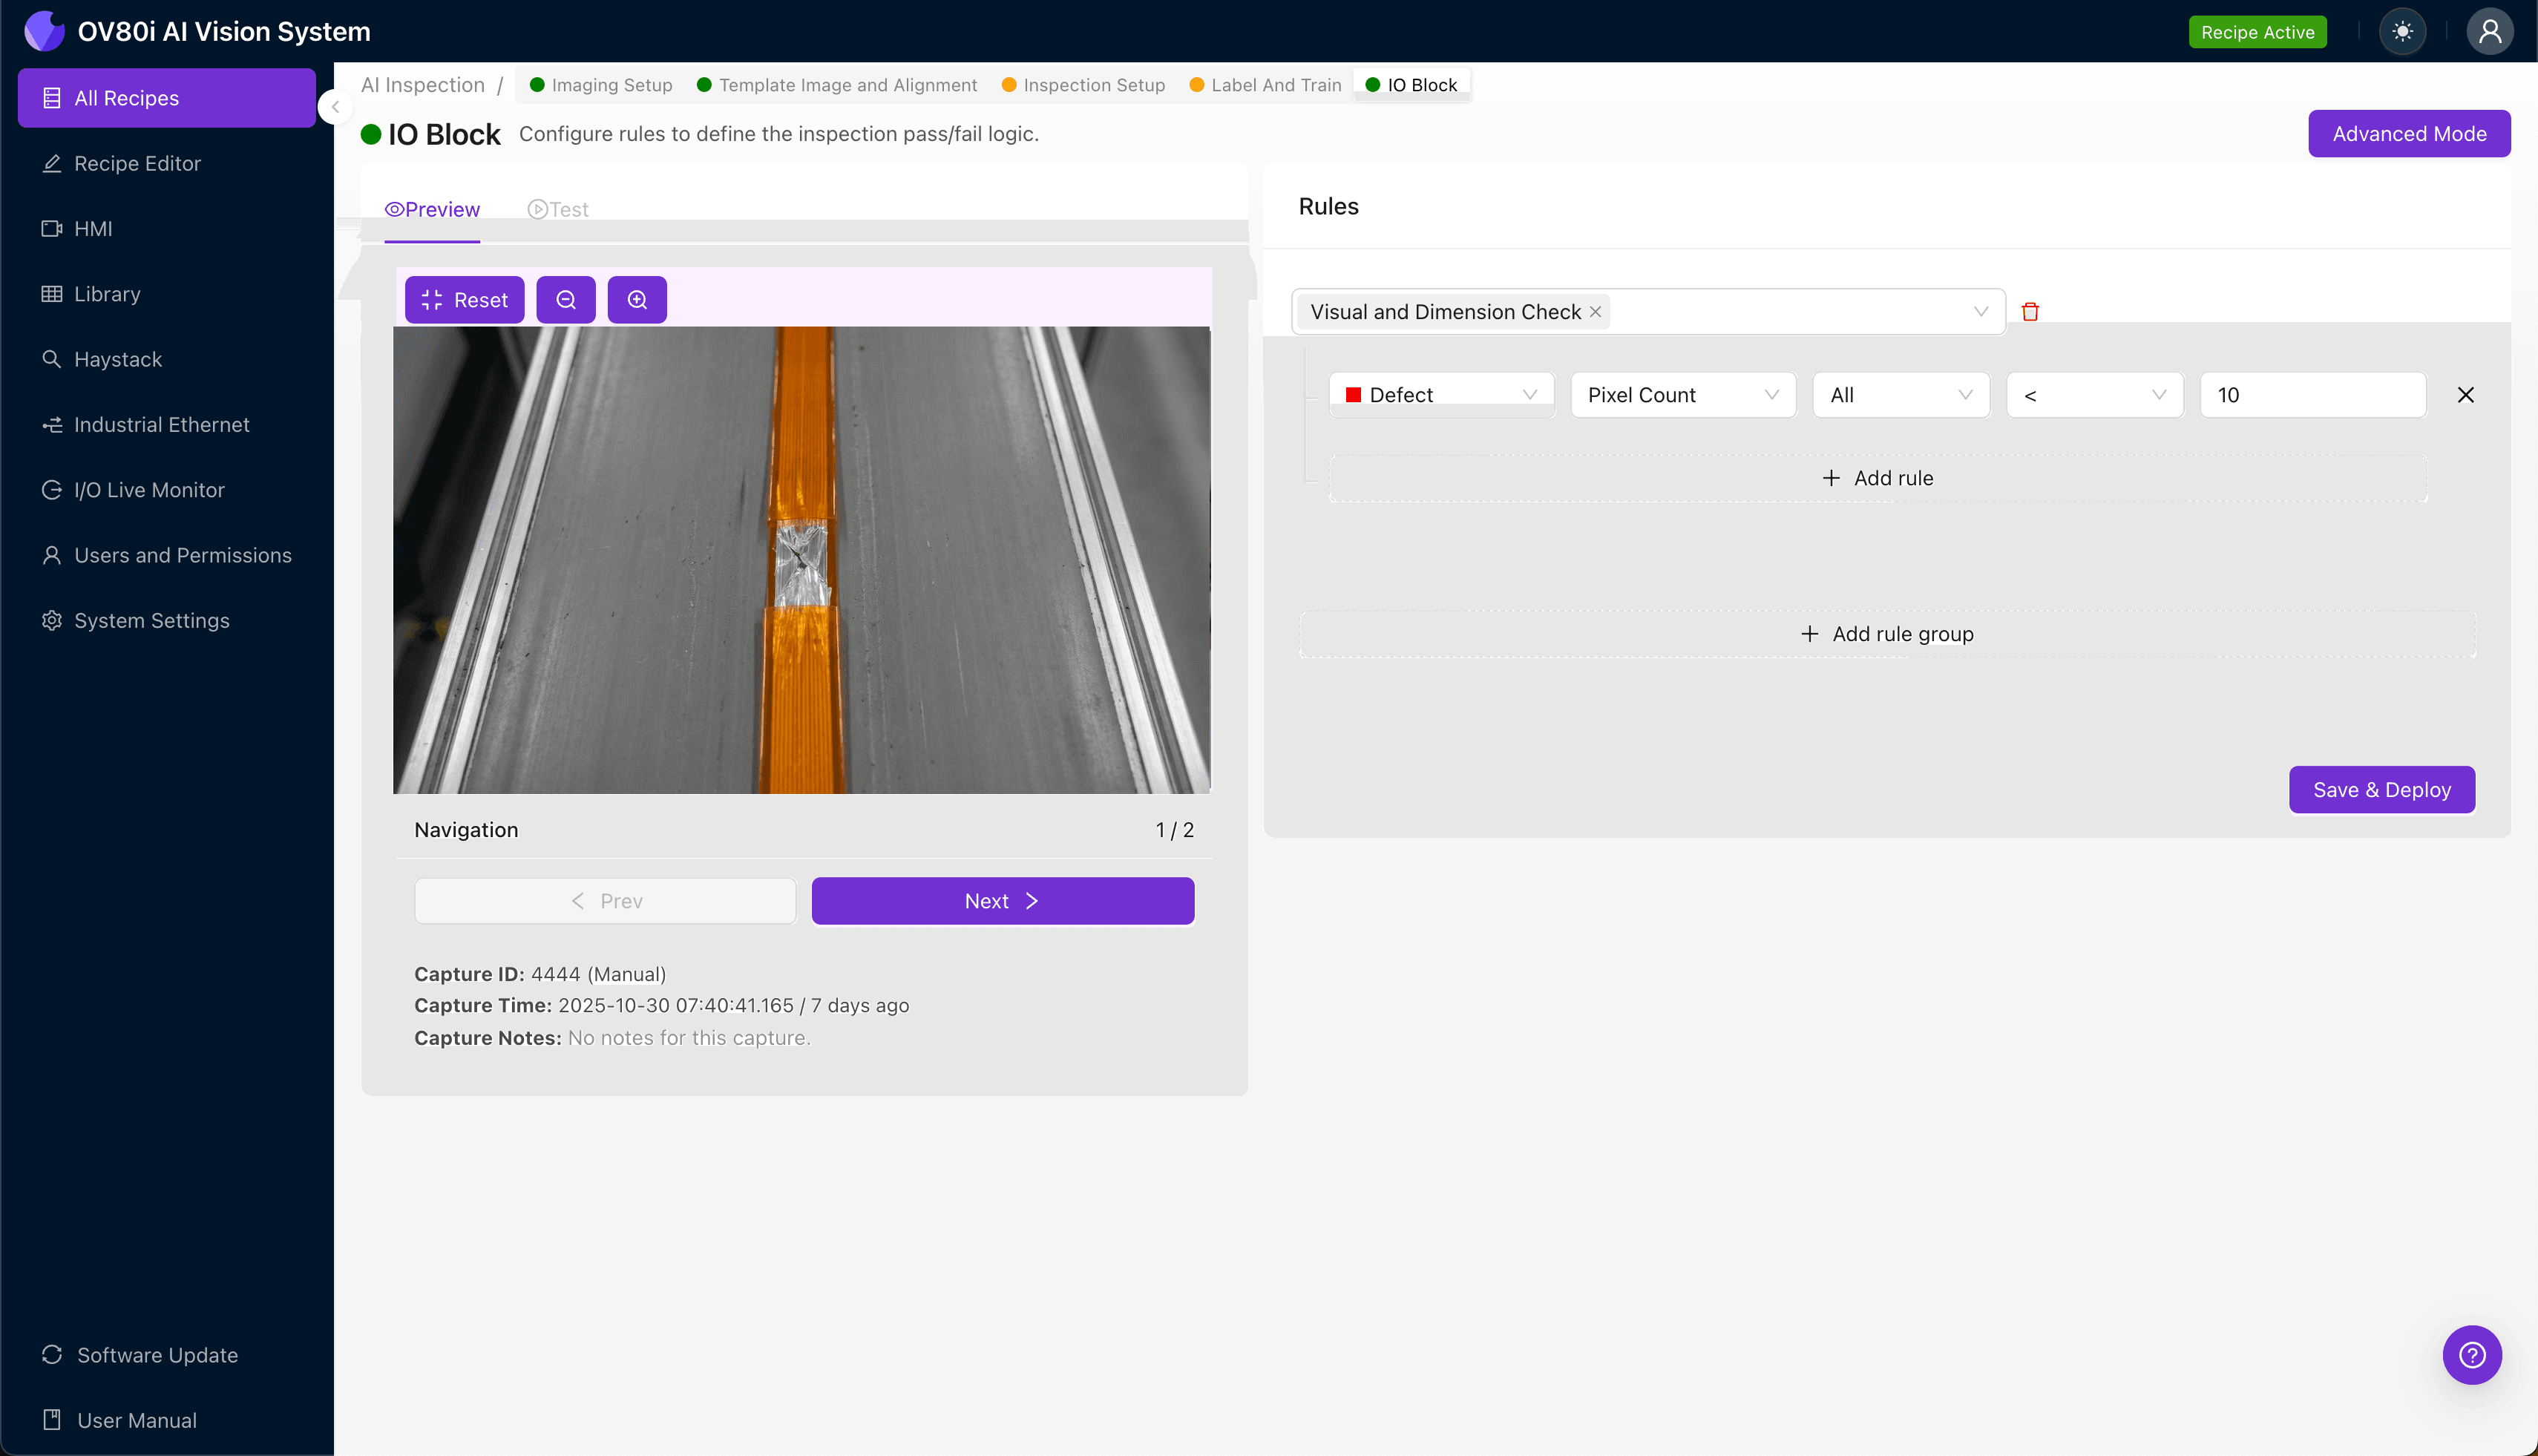Switch to Advanced Mode

(2409, 133)
